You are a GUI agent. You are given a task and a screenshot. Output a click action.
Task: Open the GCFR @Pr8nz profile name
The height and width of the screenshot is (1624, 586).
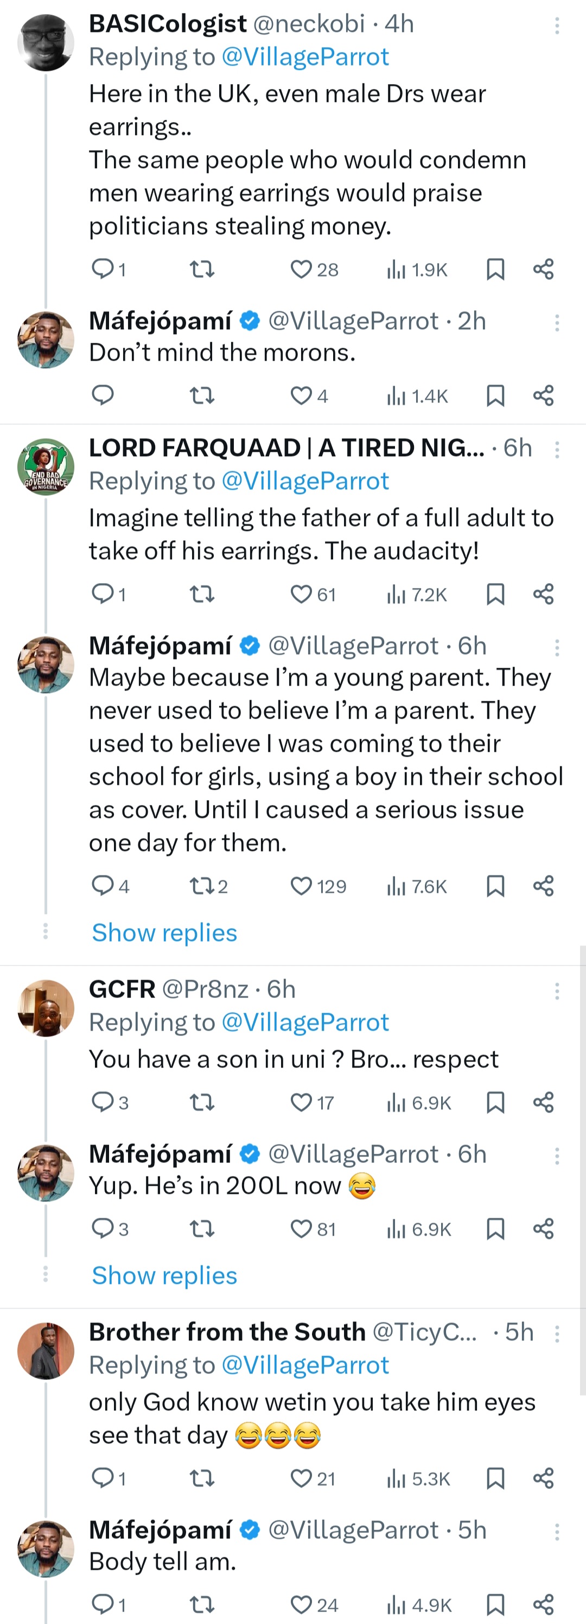tap(123, 989)
